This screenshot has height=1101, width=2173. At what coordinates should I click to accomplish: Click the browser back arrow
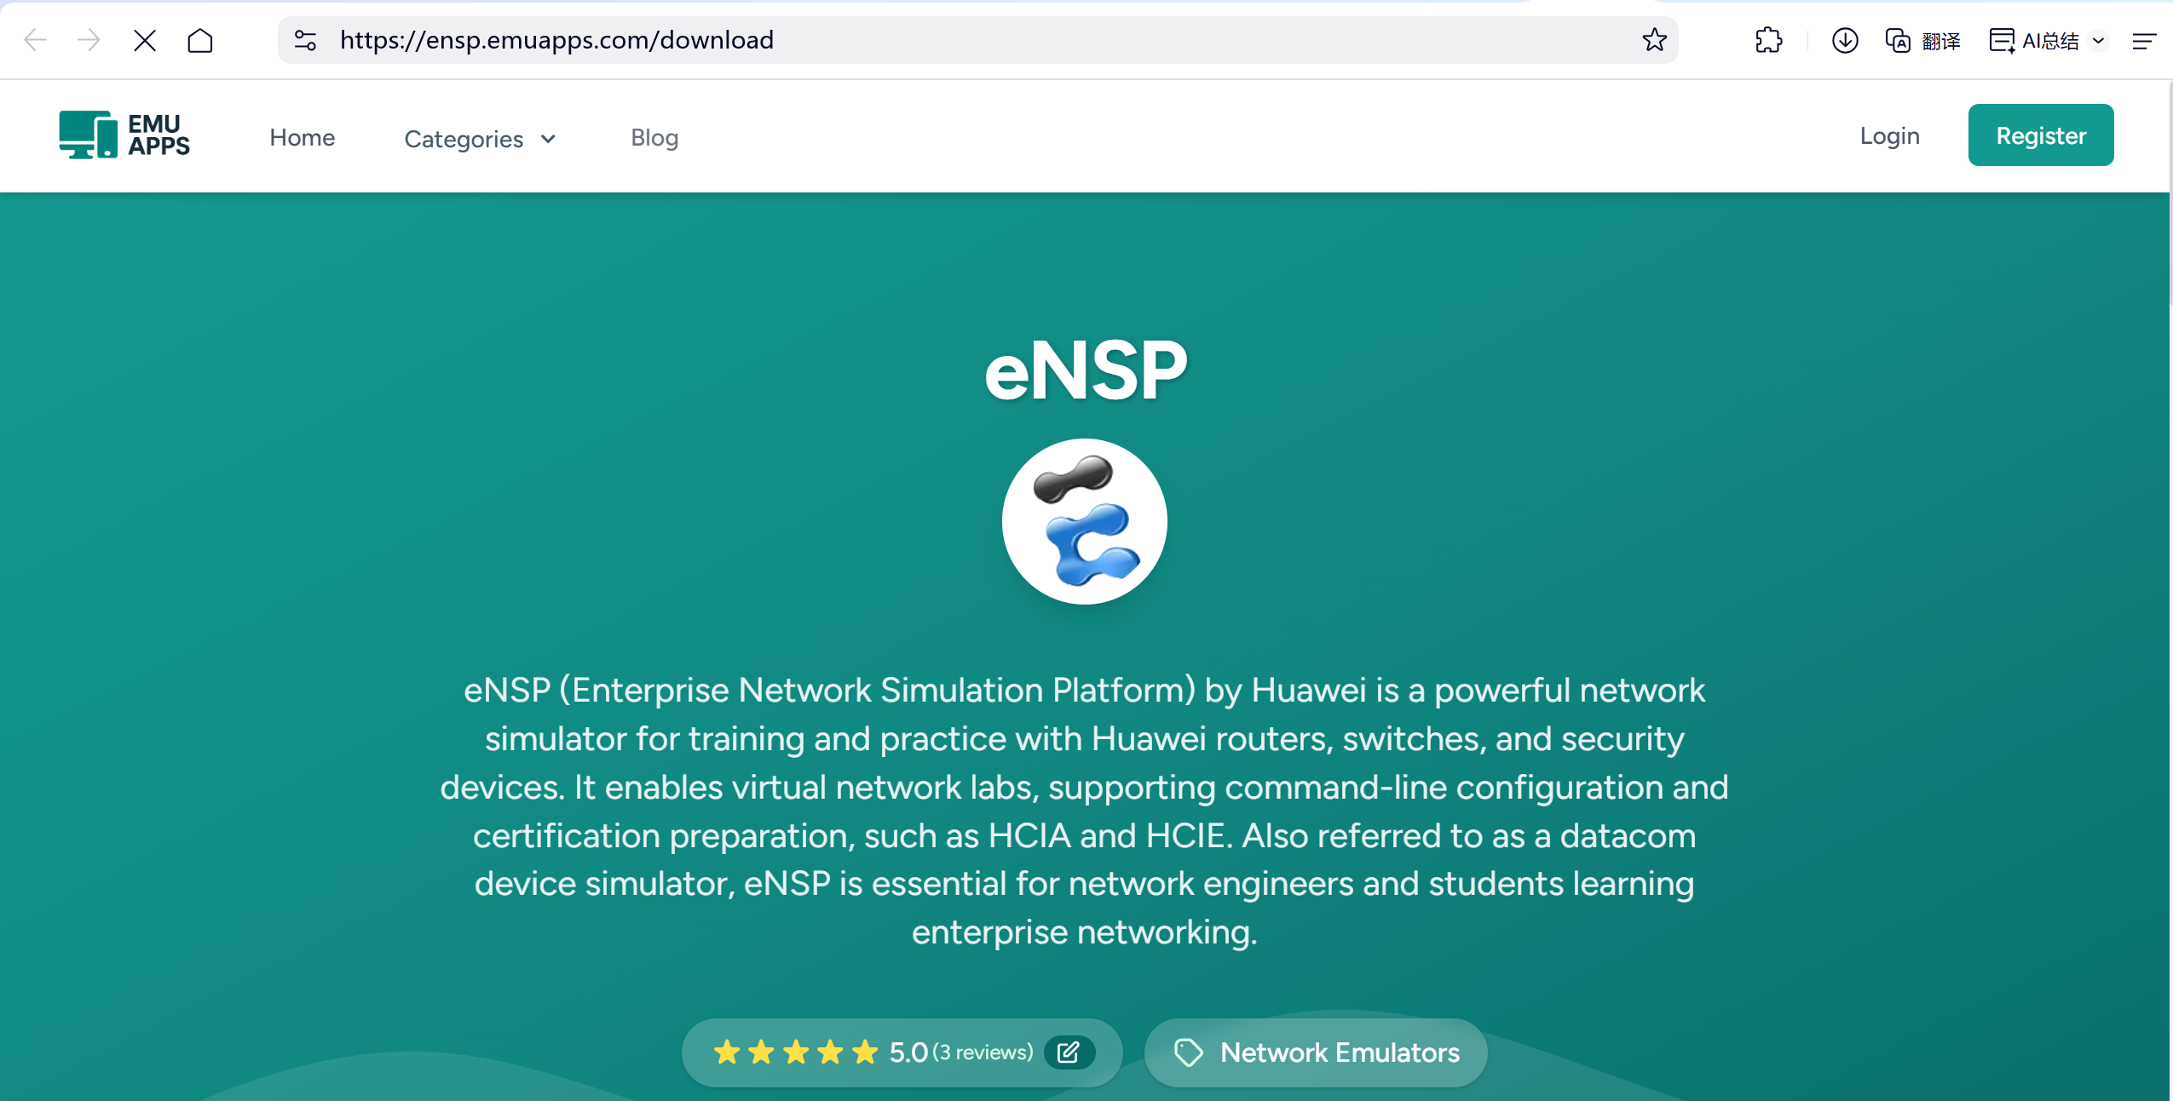[35, 40]
